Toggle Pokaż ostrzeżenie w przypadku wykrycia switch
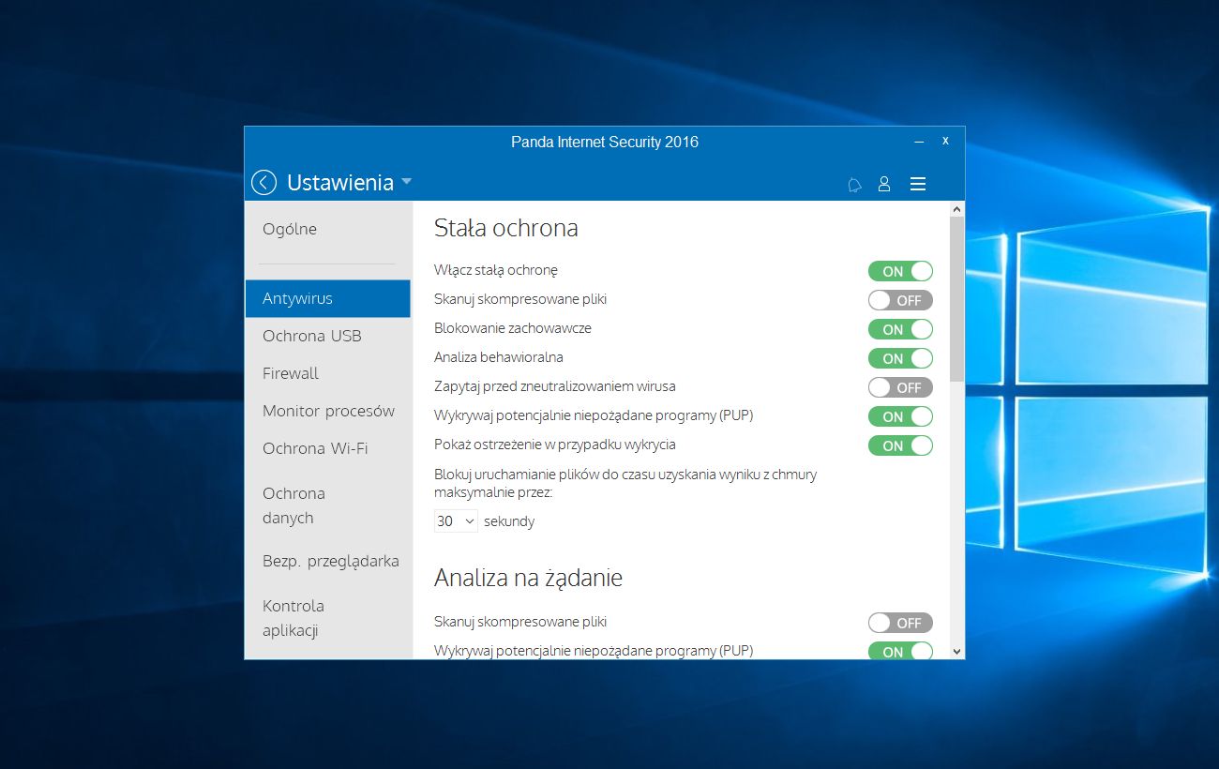The image size is (1219, 769). click(900, 445)
